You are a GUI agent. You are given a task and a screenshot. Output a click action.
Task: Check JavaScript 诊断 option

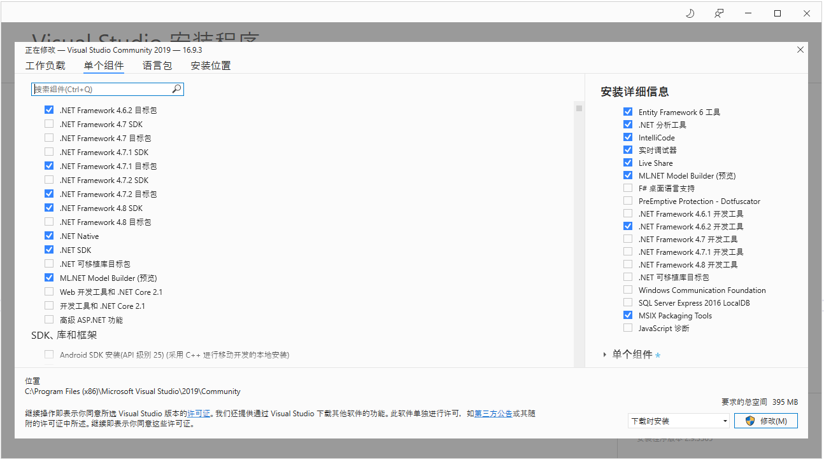pos(628,328)
